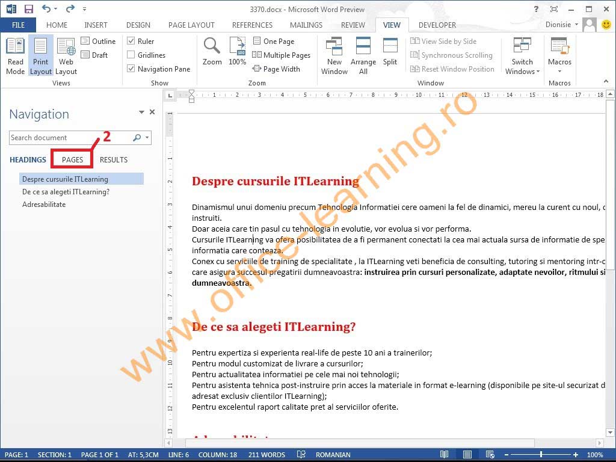
Task: Click the 211 WORDS count in status bar
Action: pyautogui.click(x=266, y=455)
